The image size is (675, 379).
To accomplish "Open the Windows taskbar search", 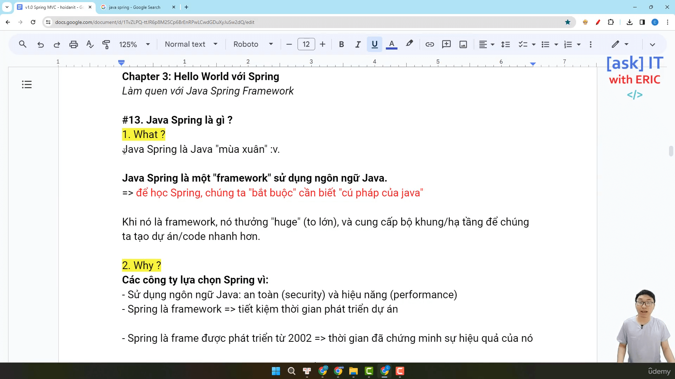I will click(292, 371).
